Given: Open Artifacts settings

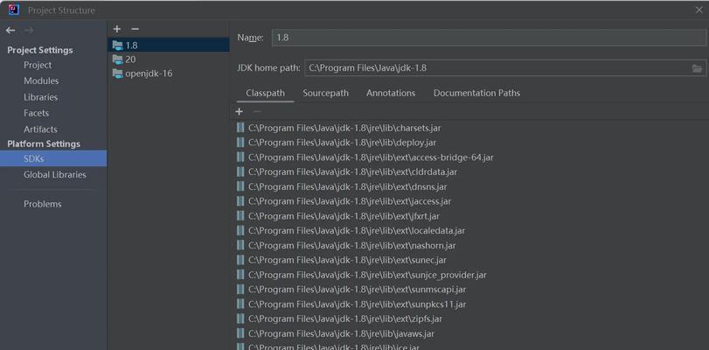Looking at the screenshot, I should tap(40, 129).
